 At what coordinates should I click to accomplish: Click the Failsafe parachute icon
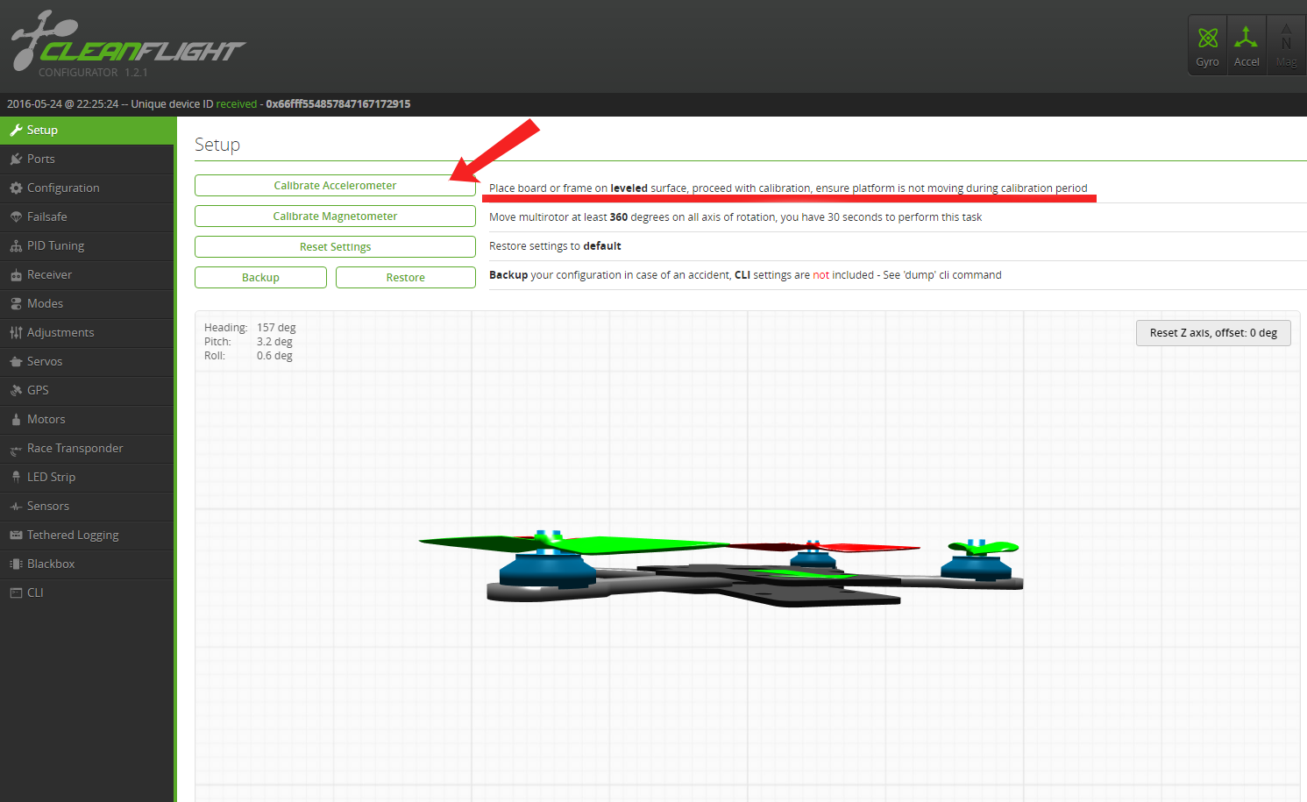pyautogui.click(x=16, y=217)
